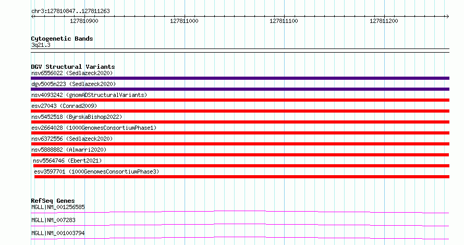Image resolution: width=464 pixels, height=245 pixels.
Task: Open gene MGLL|NM_007283 label
Action: point(53,220)
